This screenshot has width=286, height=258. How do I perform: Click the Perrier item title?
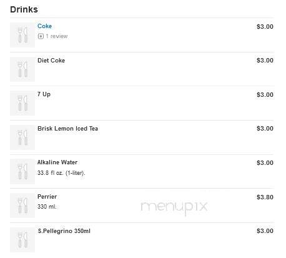pyautogui.click(x=47, y=197)
